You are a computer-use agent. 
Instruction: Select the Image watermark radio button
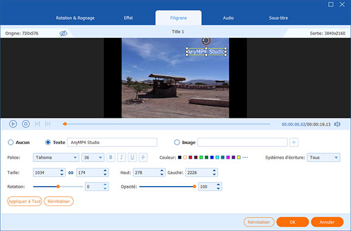tap(177, 142)
